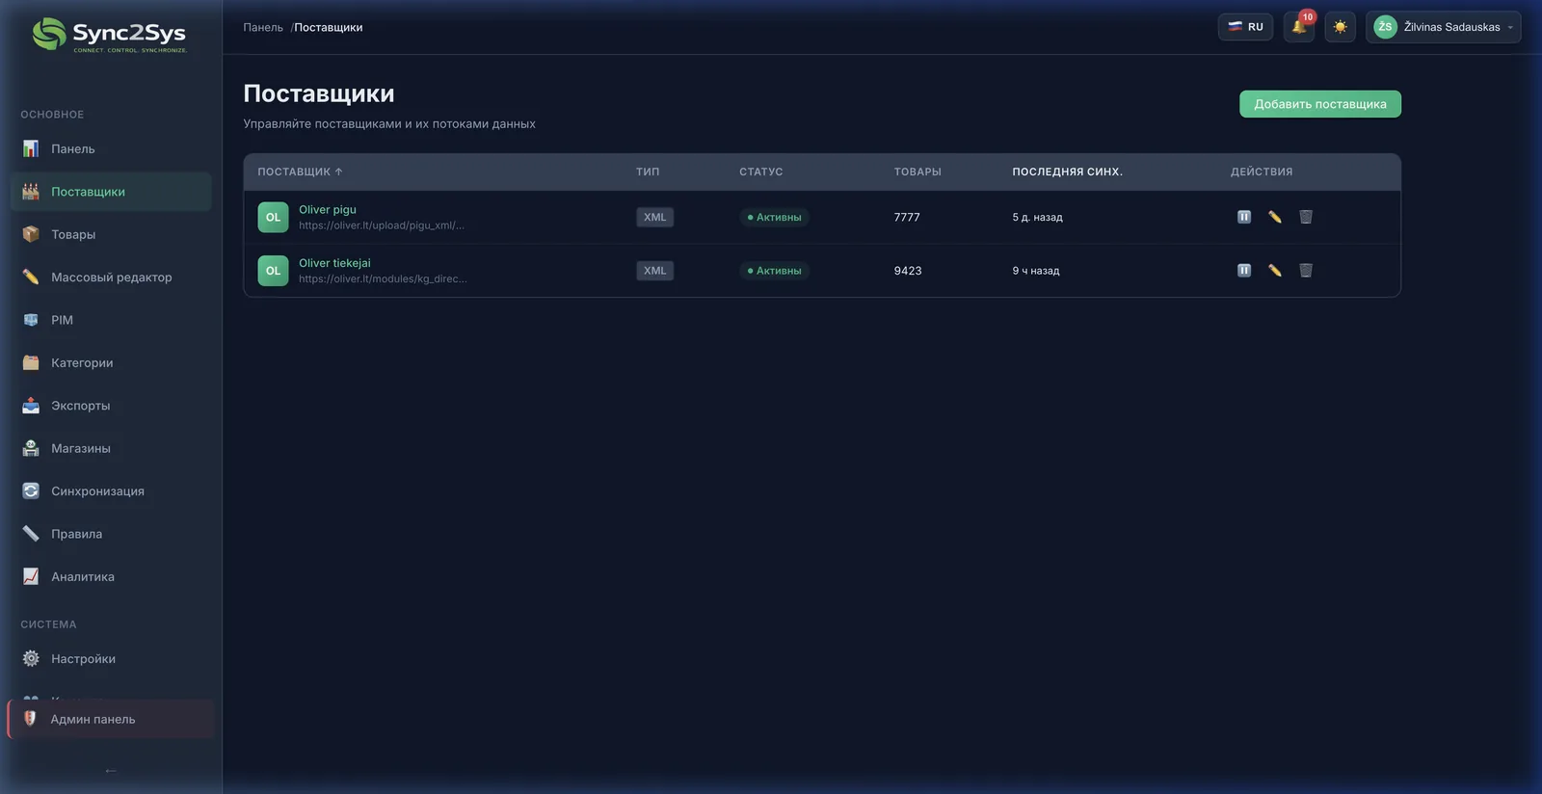This screenshot has width=1542, height=794.
Task: Click the Магазины shop icon
Action: point(31,448)
